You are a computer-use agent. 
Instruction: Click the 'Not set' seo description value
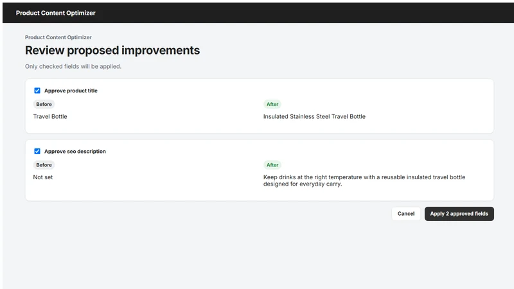[x=43, y=177]
